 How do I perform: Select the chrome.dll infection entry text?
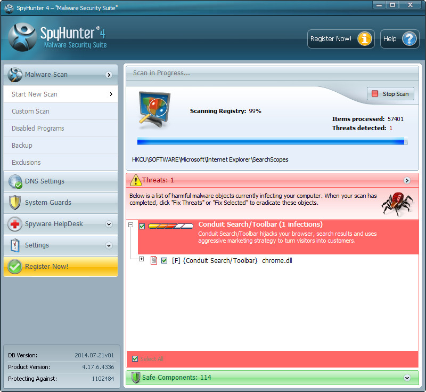232,261
